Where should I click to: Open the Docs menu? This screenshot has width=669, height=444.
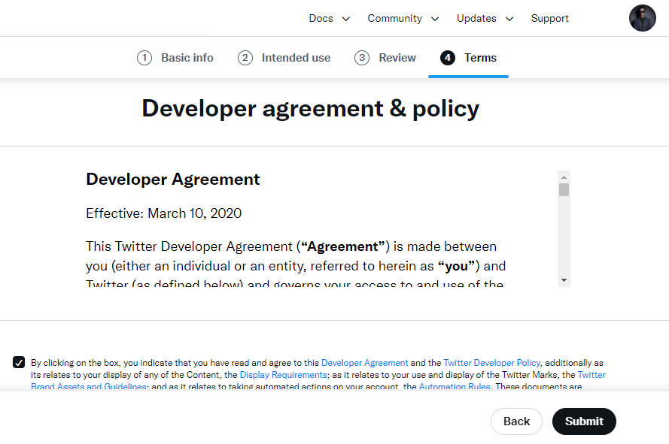pos(321,18)
